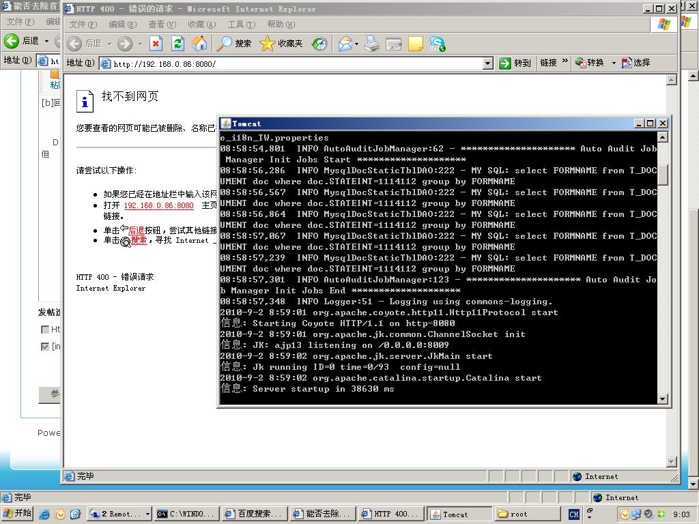Click Tomcat console scroll-up arrow
This screenshot has width=699, height=524.
pos(662,137)
